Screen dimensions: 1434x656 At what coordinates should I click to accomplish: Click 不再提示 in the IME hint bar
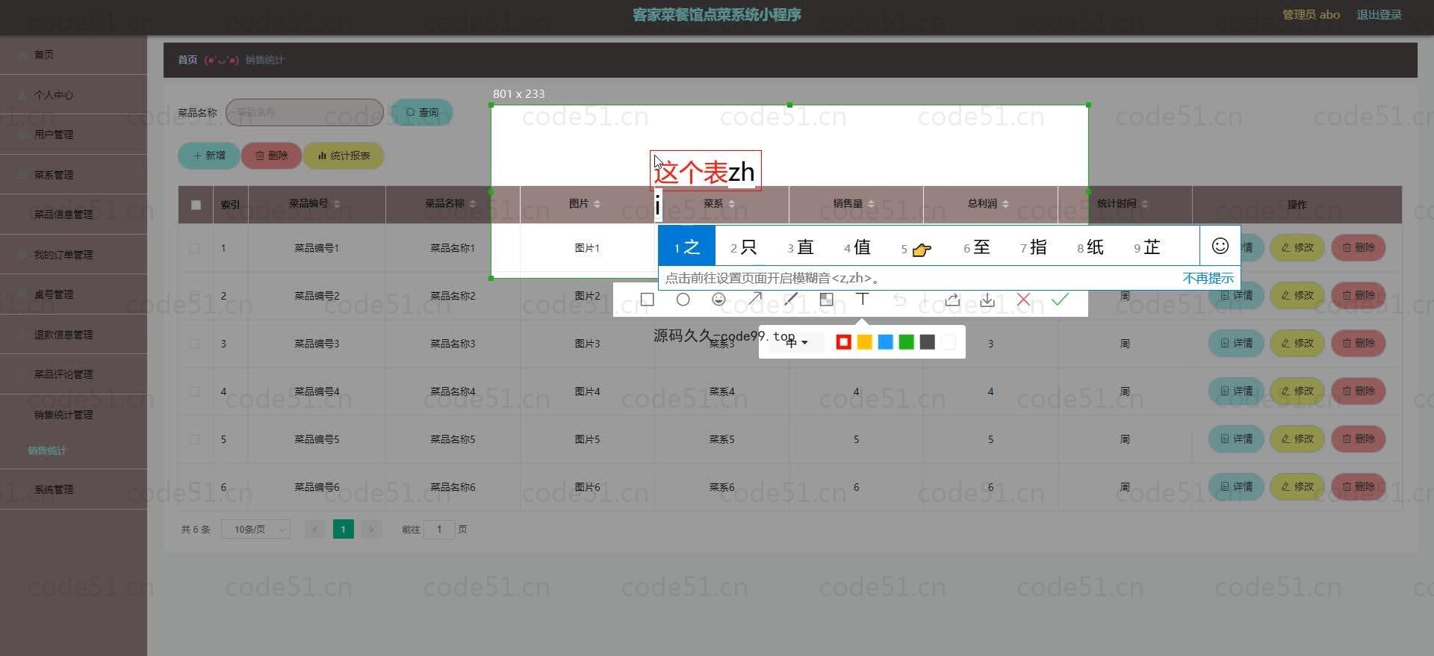(1208, 278)
